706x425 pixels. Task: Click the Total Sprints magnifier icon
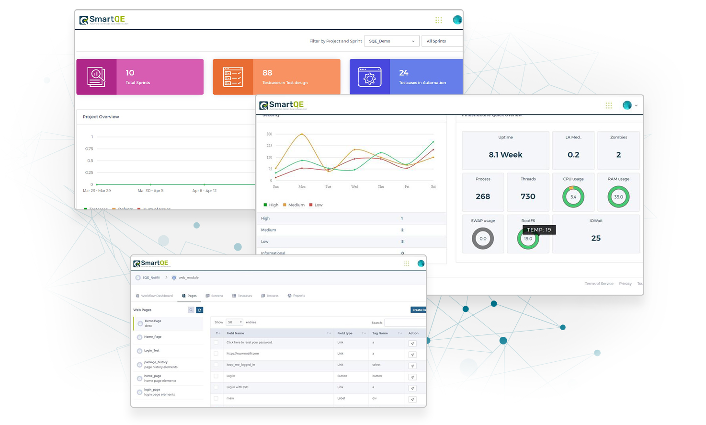[96, 77]
